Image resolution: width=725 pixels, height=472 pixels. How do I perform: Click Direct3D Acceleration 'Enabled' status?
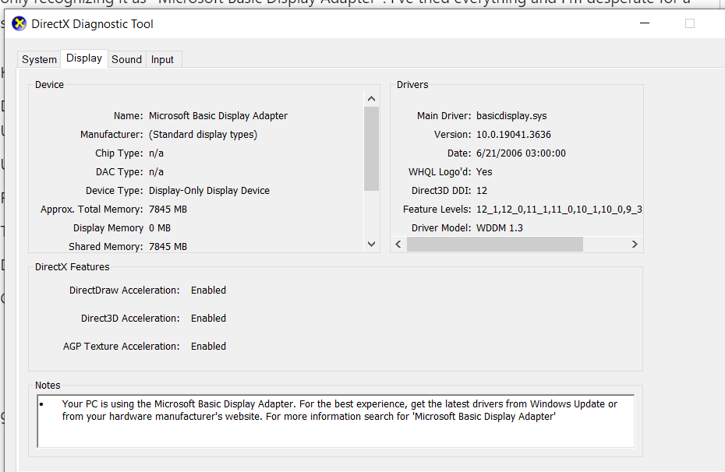coord(208,319)
